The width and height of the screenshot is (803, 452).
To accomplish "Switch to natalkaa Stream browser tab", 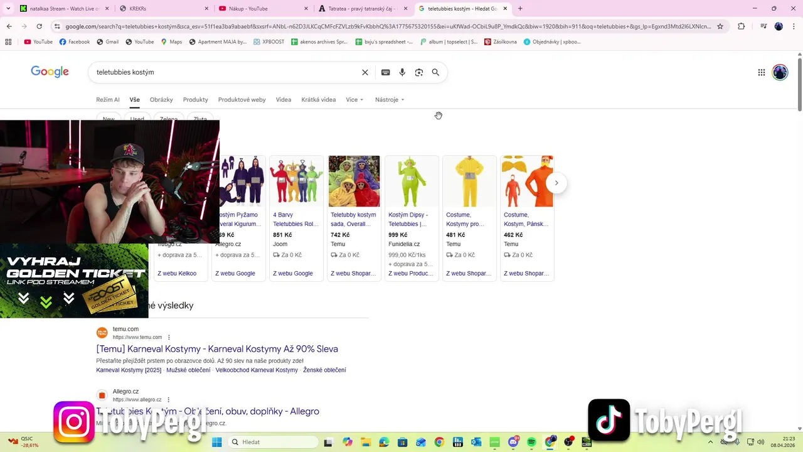I will pos(63,8).
